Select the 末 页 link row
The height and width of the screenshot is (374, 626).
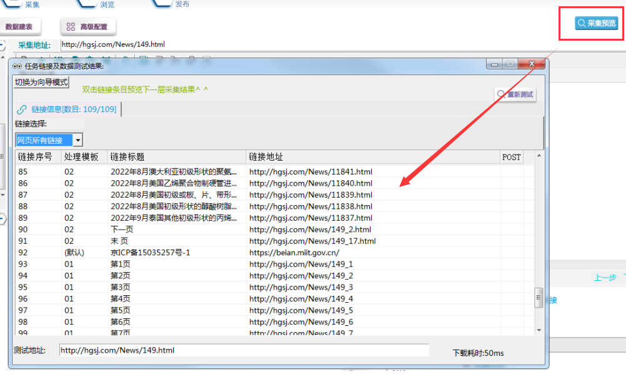point(275,241)
